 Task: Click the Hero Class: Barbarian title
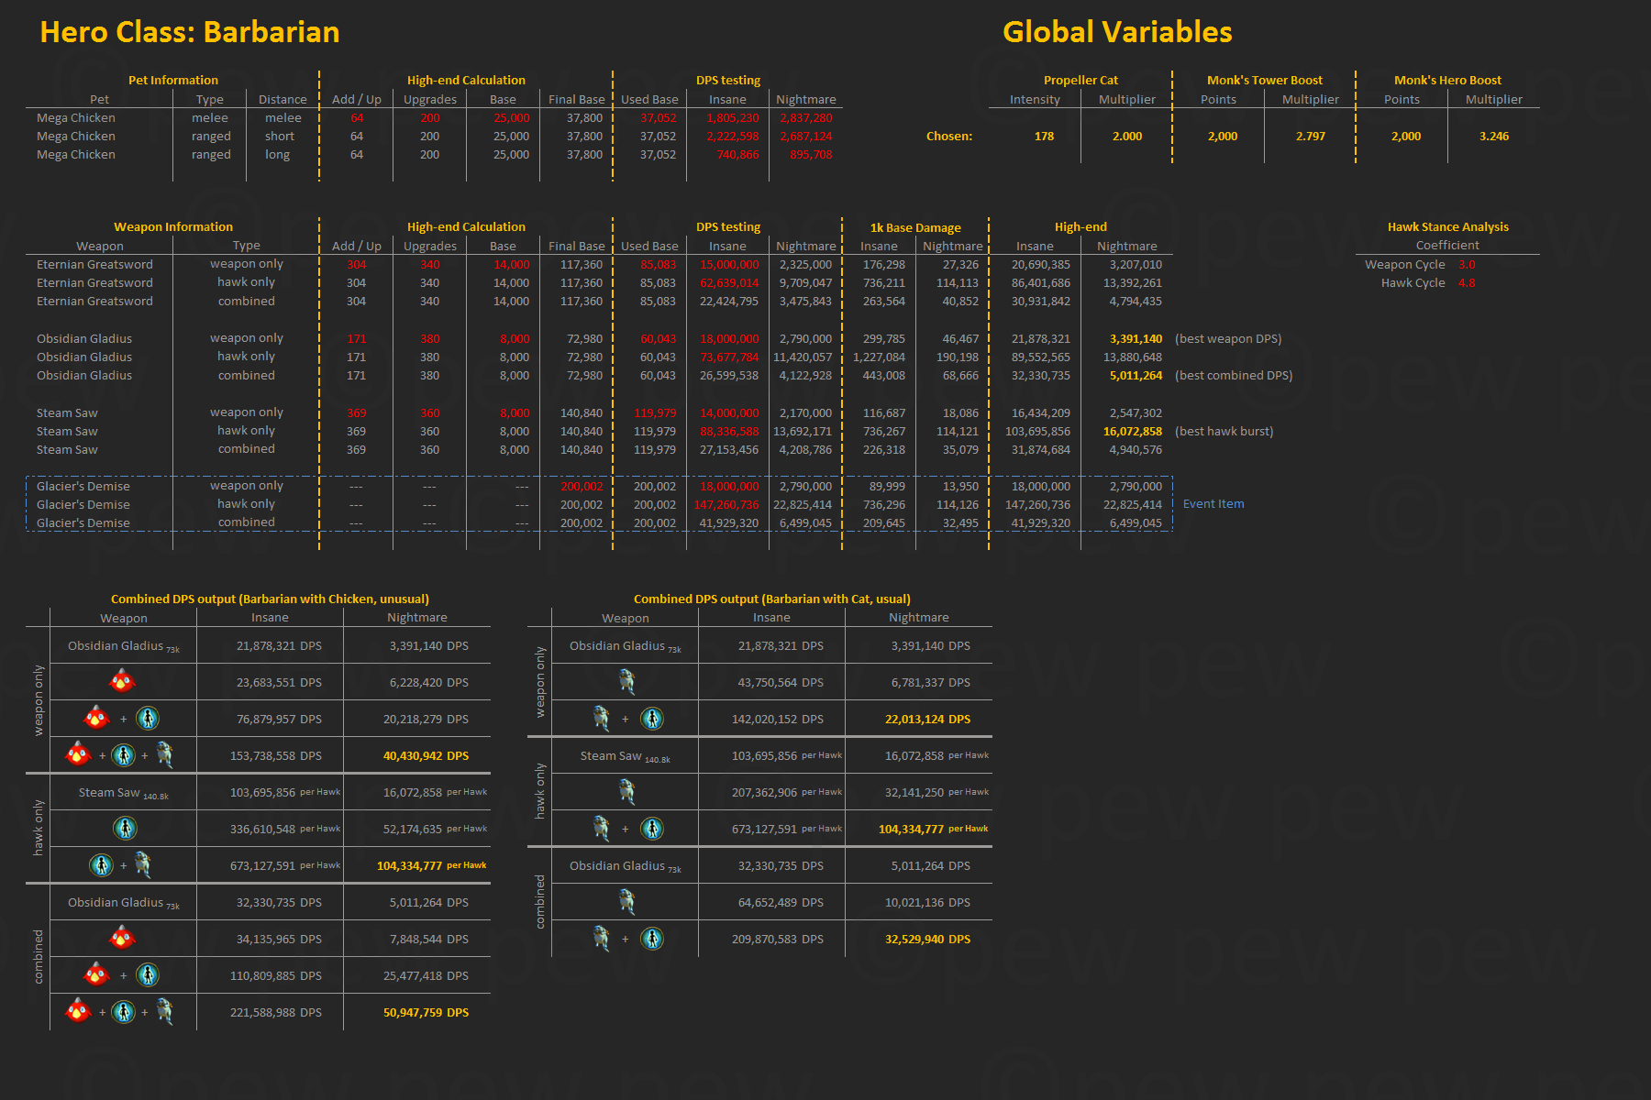click(x=190, y=32)
